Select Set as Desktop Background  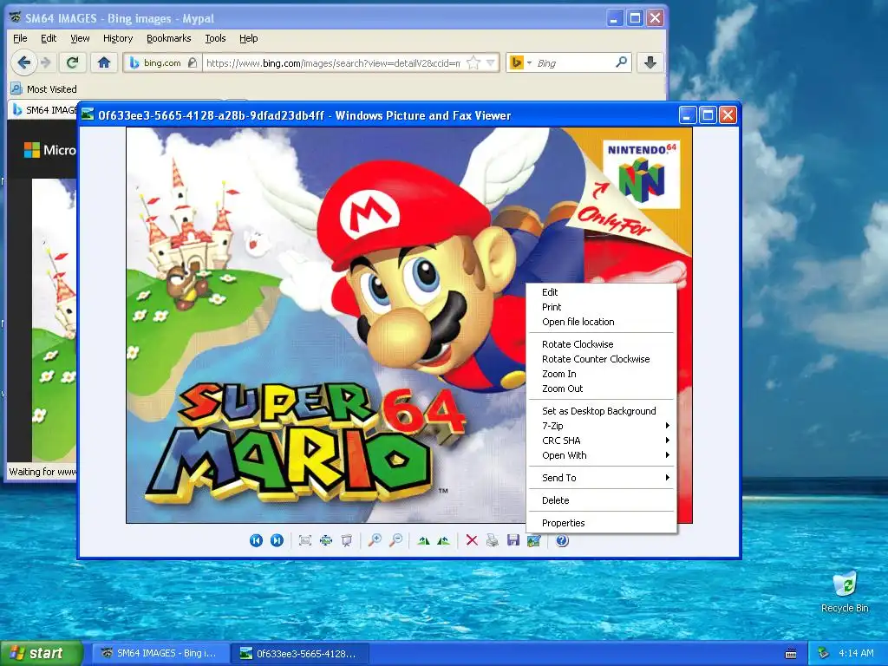click(x=602, y=411)
